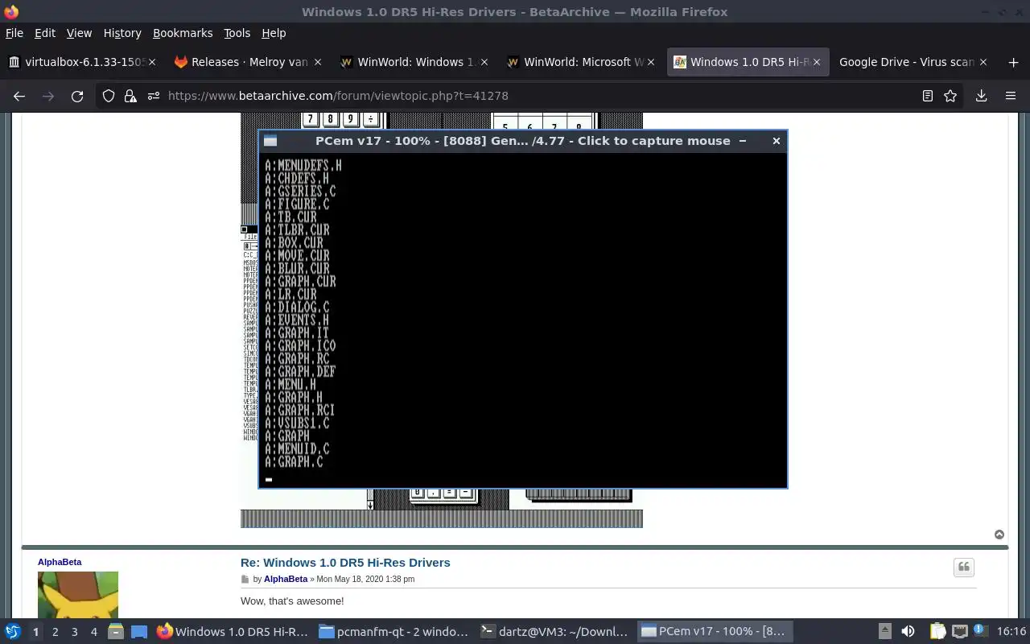Click the PCem window title bar
The image size is (1030, 644).
(523, 141)
